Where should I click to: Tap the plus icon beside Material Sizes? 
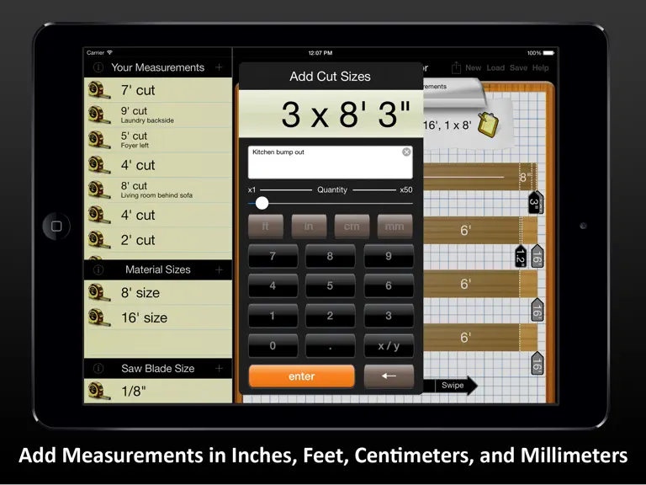tap(219, 269)
